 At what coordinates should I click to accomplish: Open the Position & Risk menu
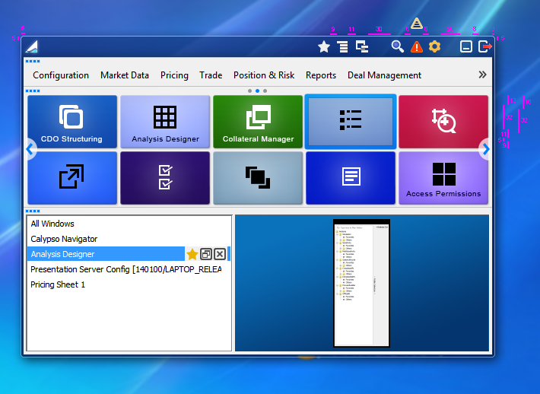coord(264,75)
